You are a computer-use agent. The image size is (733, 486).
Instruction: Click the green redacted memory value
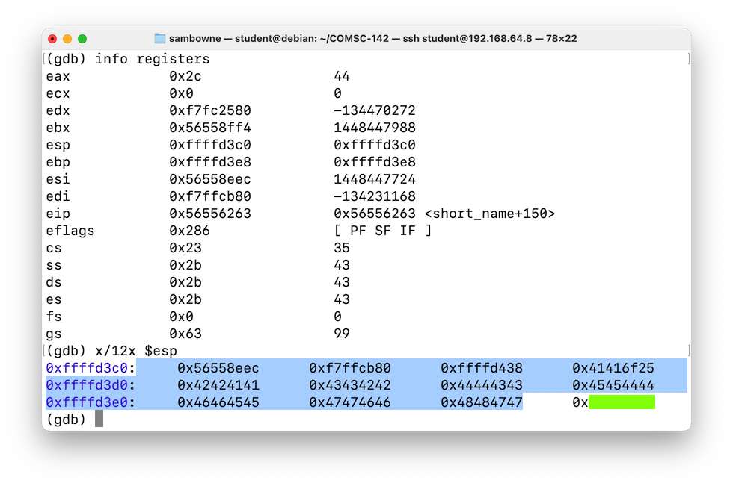pyautogui.click(x=622, y=402)
